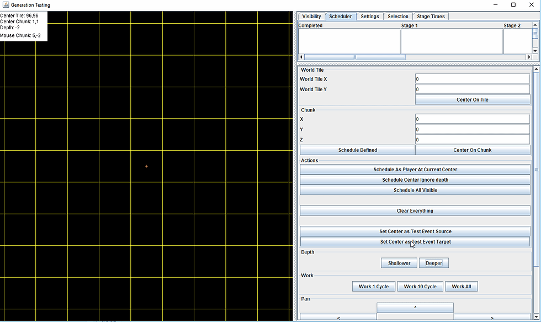
Task: Focus the World Tile X input field
Action: point(473,79)
